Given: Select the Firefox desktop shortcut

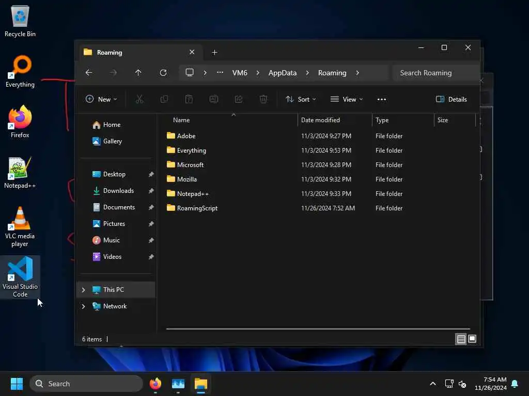Looking at the screenshot, I should coord(20,122).
